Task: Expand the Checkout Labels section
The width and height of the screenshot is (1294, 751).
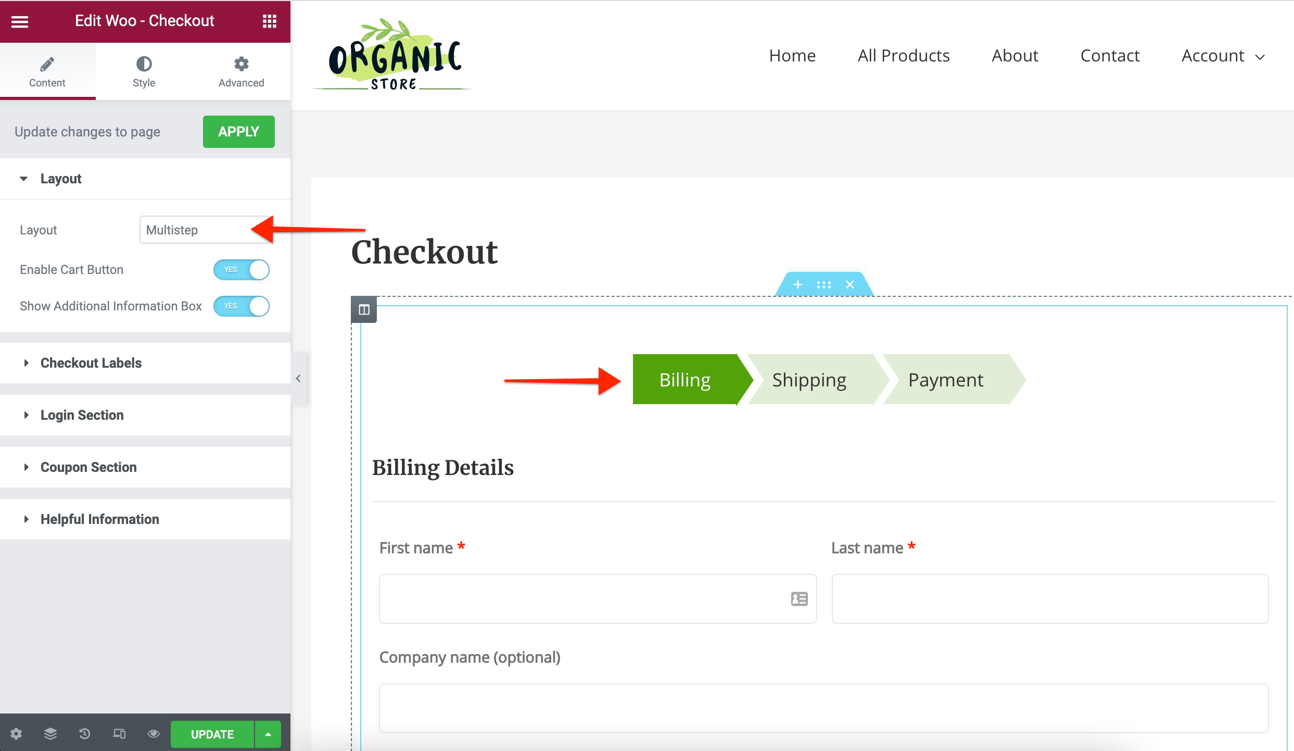Action: pos(145,363)
